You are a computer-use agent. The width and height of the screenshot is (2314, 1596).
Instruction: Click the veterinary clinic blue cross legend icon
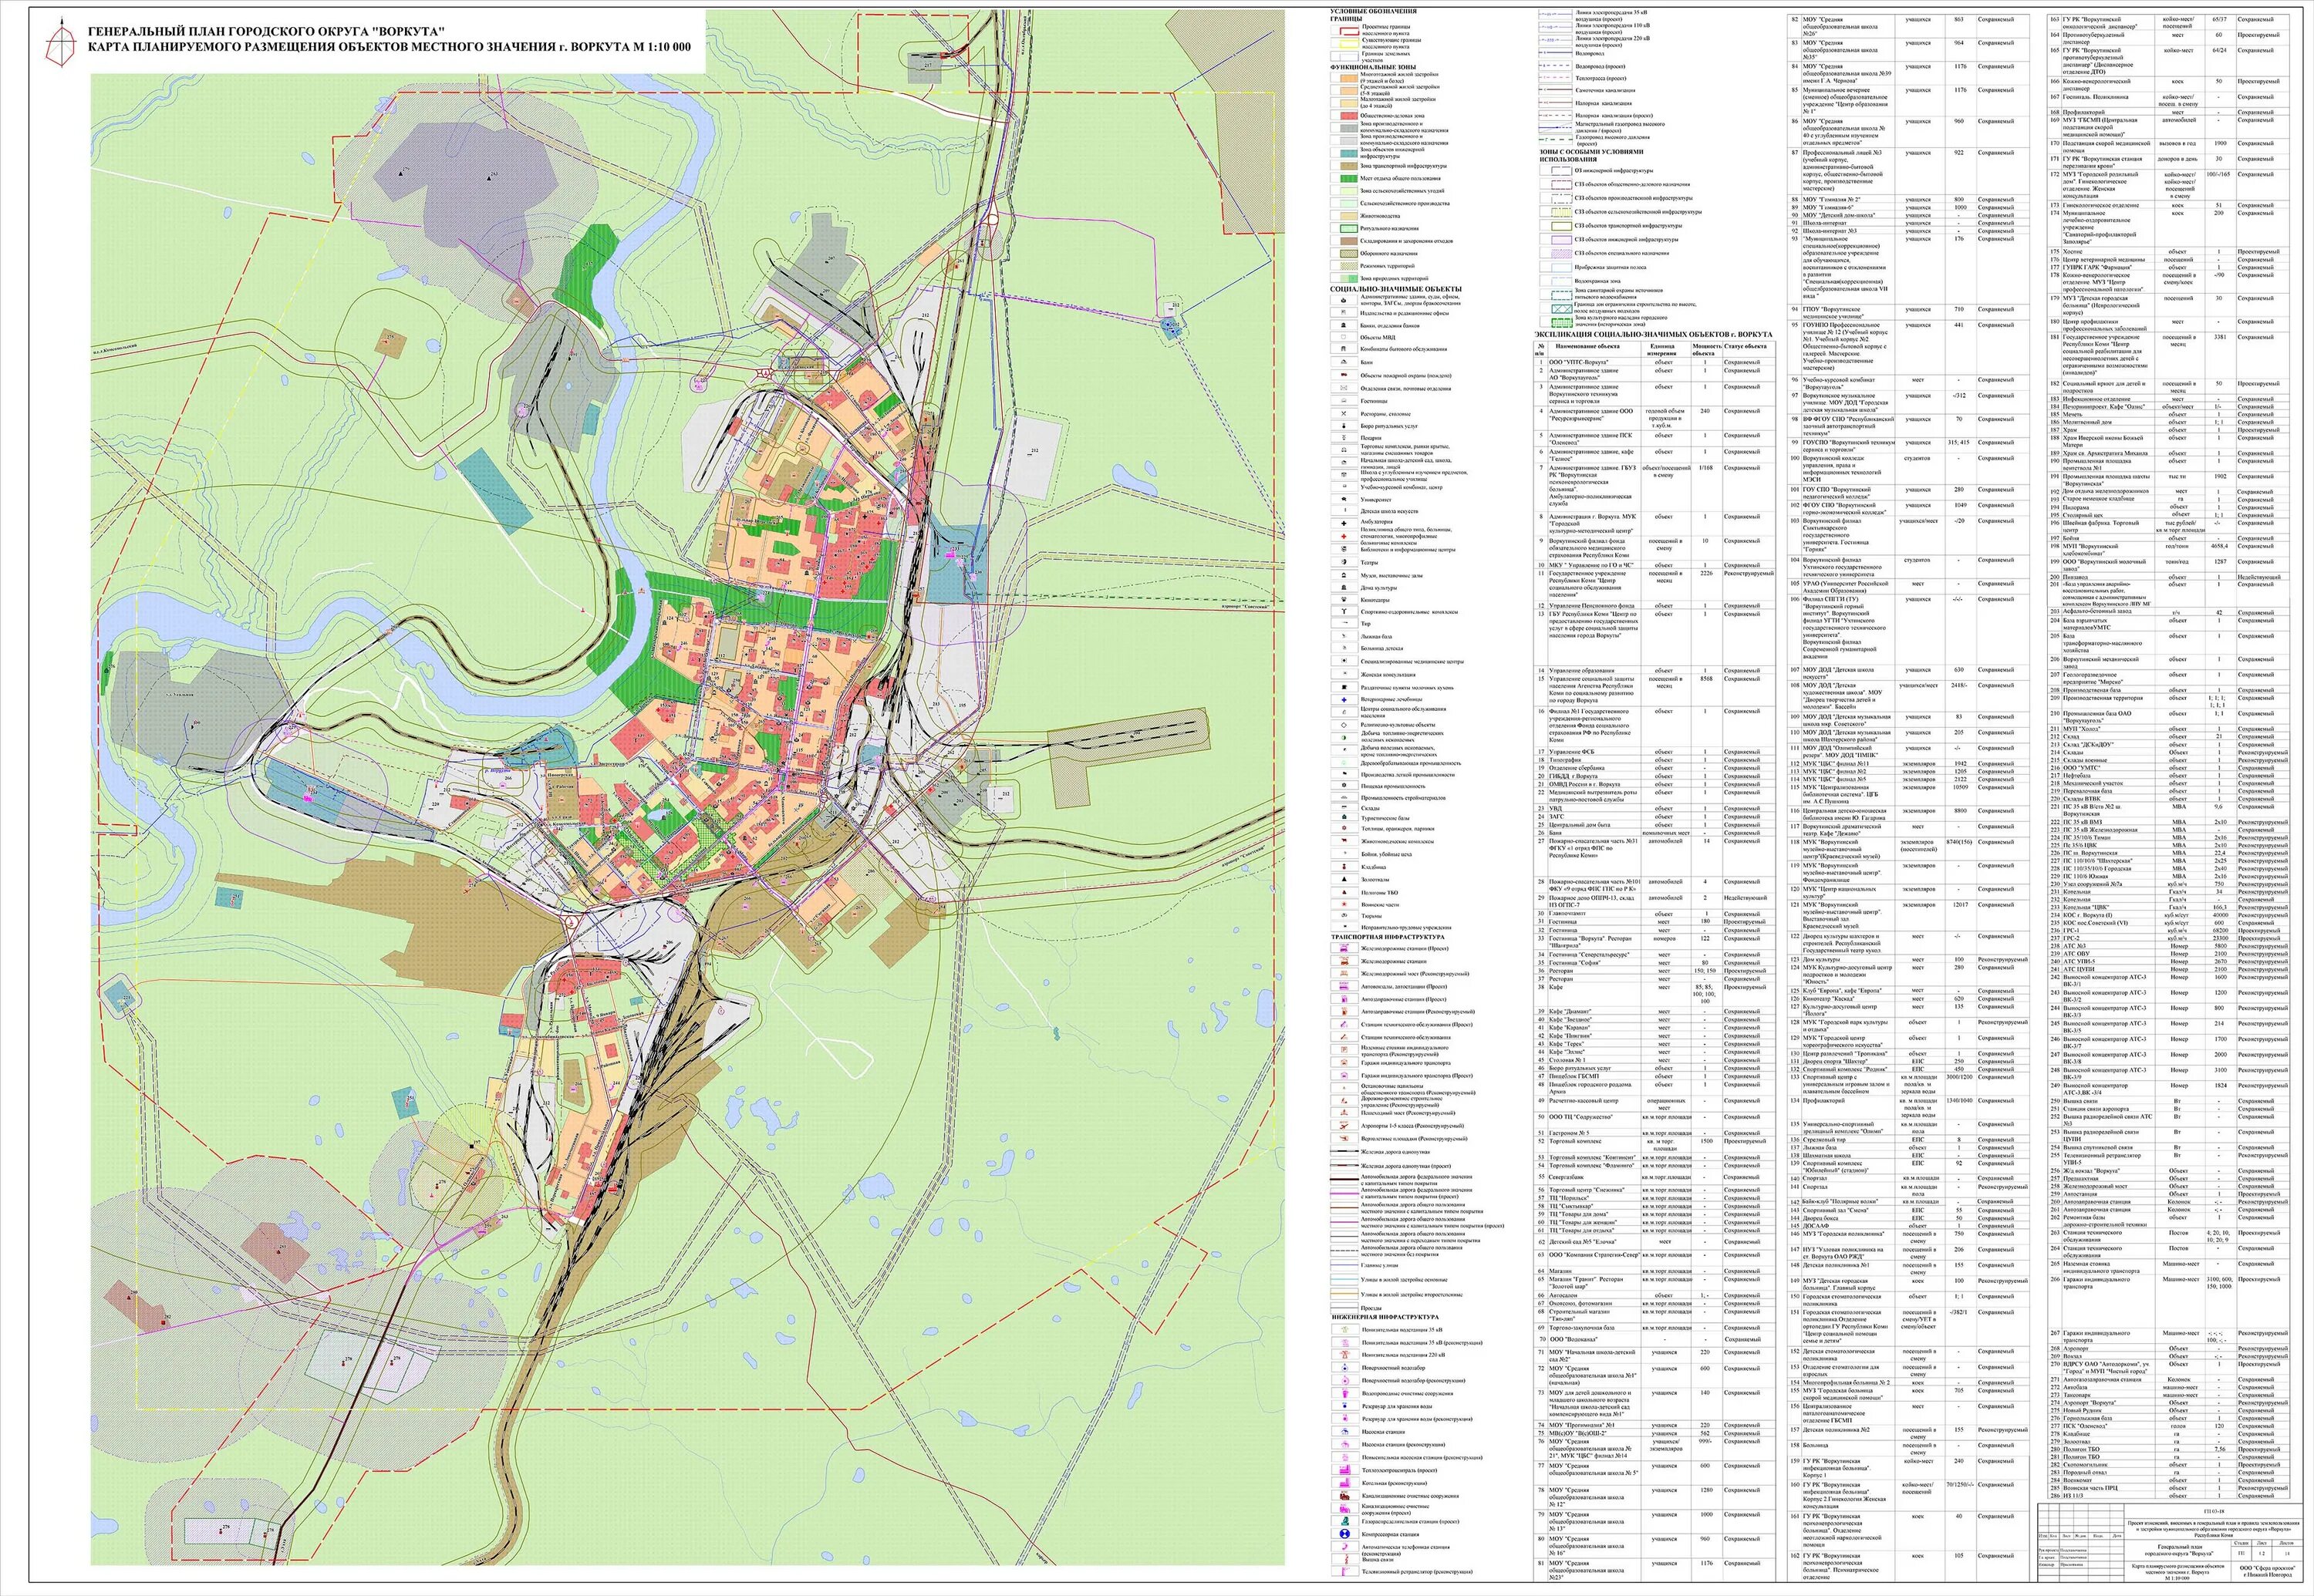1344,700
